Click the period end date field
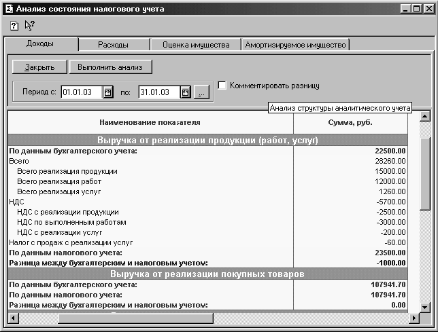438x332 pixels. (x=158, y=92)
